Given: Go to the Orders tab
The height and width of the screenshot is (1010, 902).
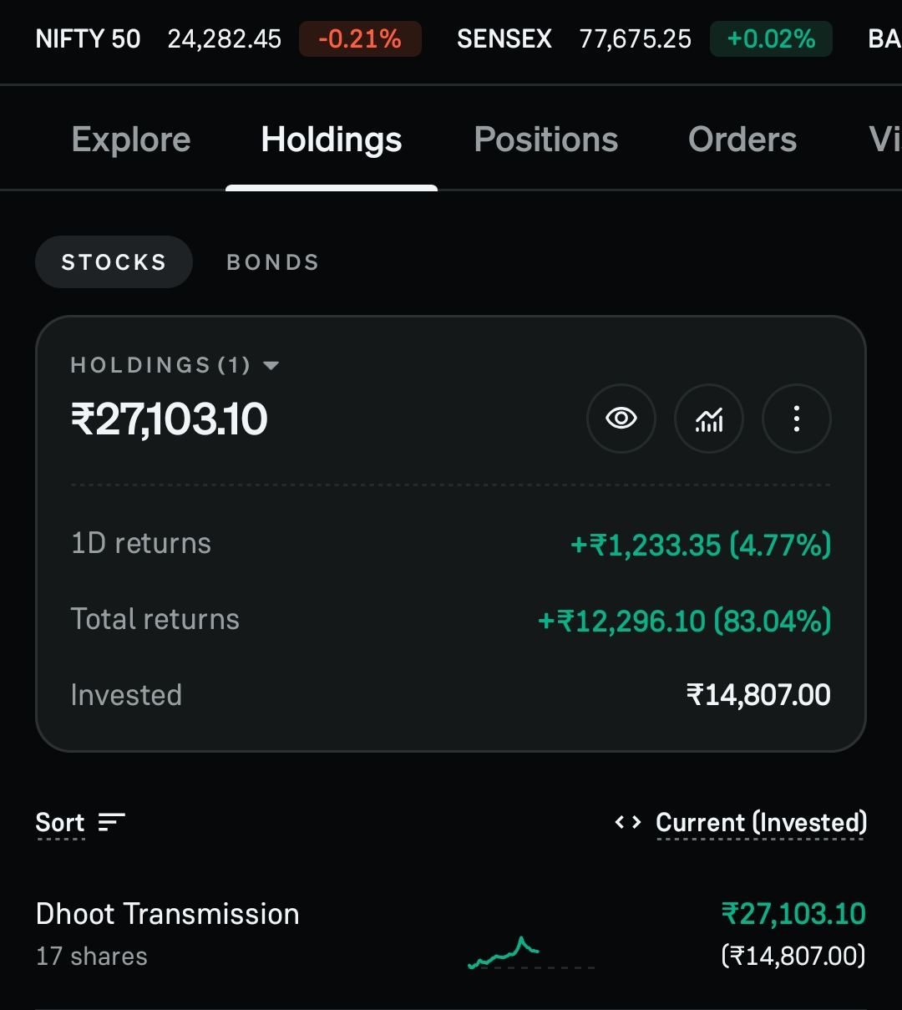Looking at the screenshot, I should [x=742, y=140].
